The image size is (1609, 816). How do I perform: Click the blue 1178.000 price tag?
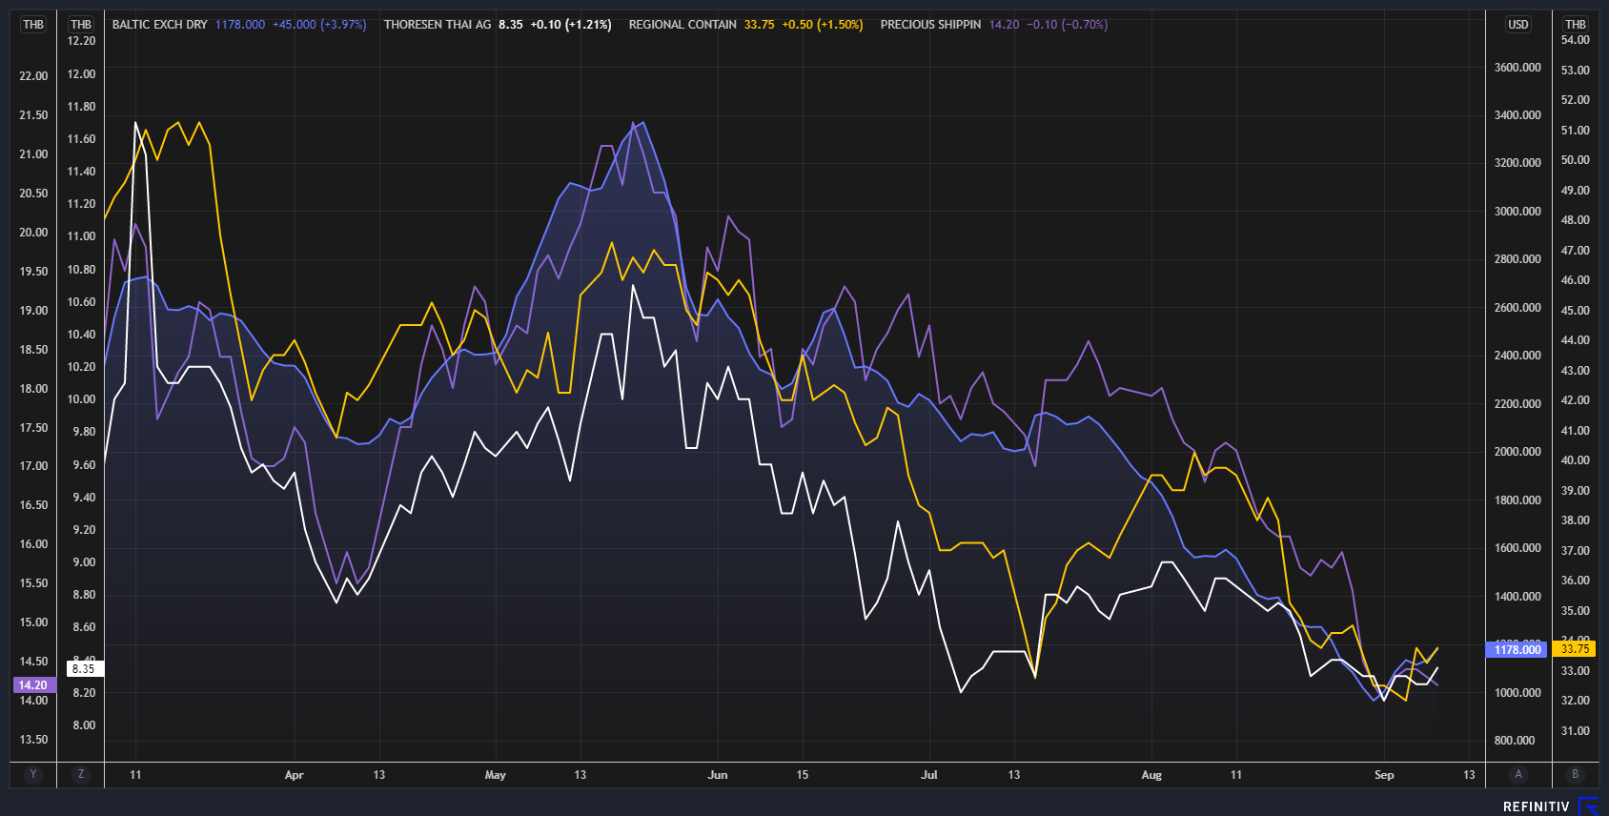(x=1517, y=649)
